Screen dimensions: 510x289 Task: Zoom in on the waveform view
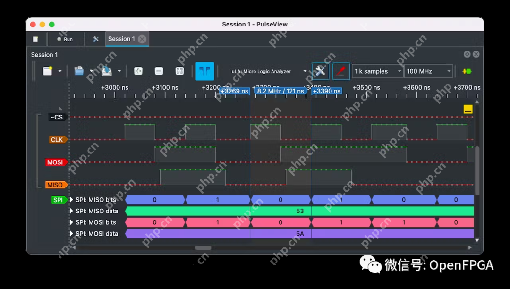point(138,71)
